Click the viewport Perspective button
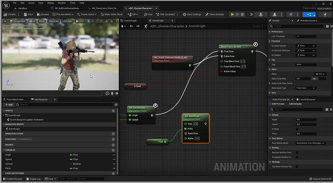 click(18, 21)
